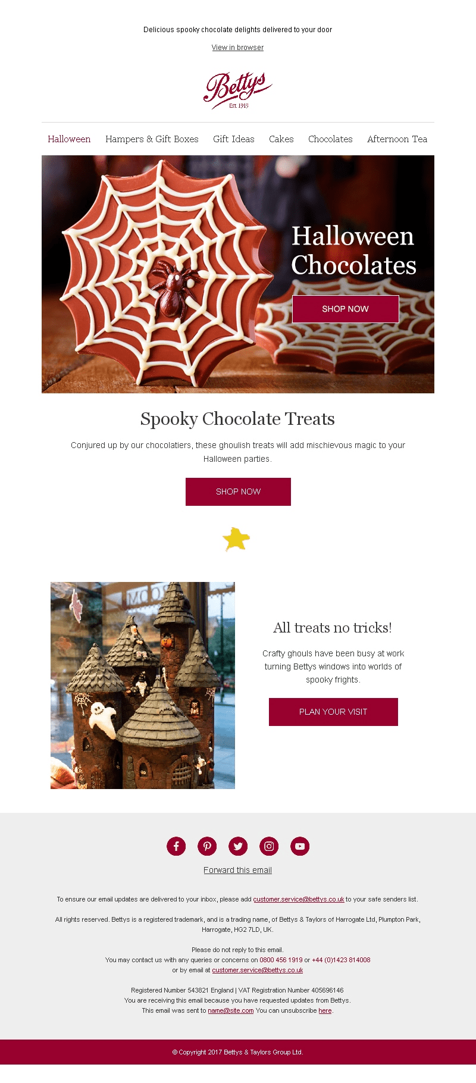This screenshot has width=476, height=1083.
Task: Navigate to Cakes section
Action: click(281, 139)
